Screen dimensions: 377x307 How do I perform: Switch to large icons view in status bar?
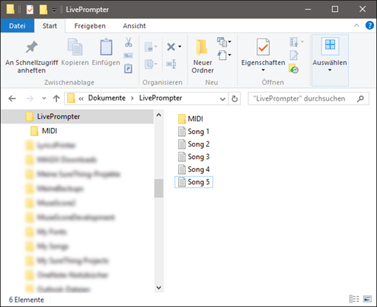367,299
